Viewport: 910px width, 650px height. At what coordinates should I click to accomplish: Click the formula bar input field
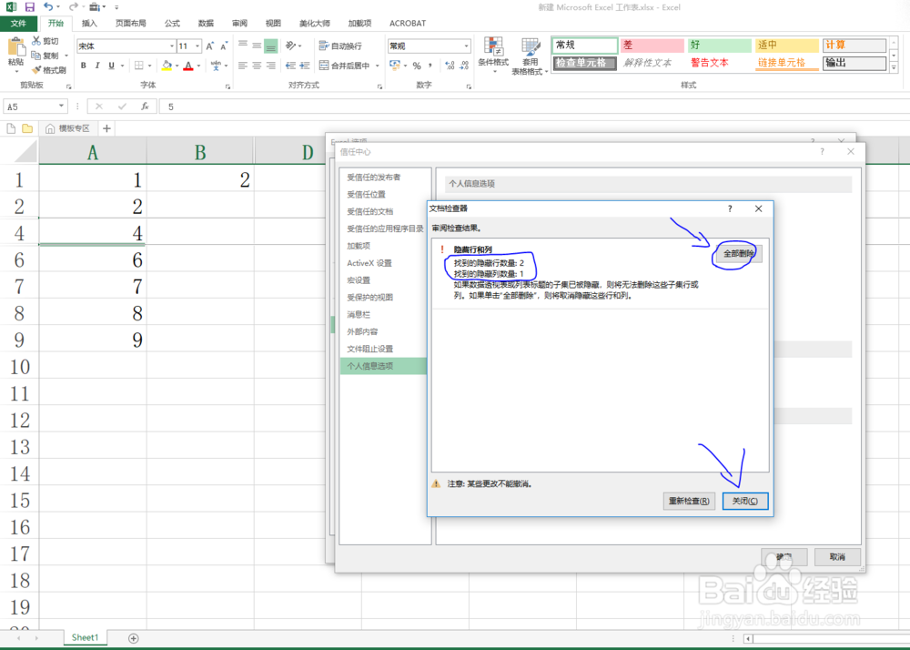[534, 107]
